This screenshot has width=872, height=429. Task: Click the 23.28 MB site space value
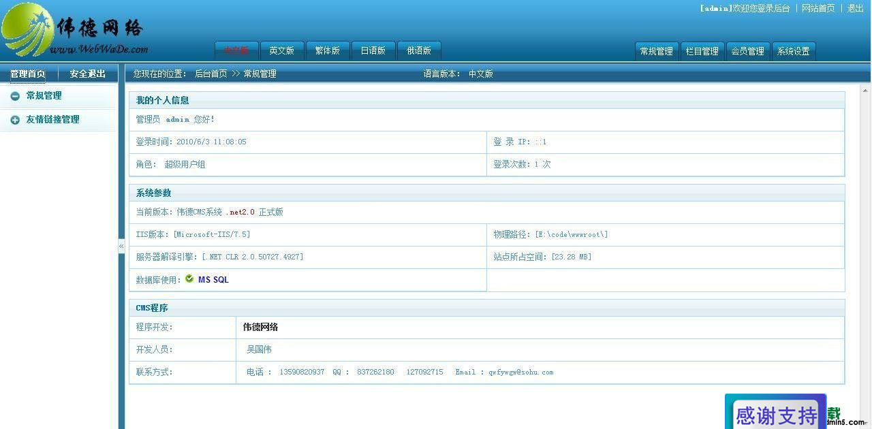tap(572, 257)
